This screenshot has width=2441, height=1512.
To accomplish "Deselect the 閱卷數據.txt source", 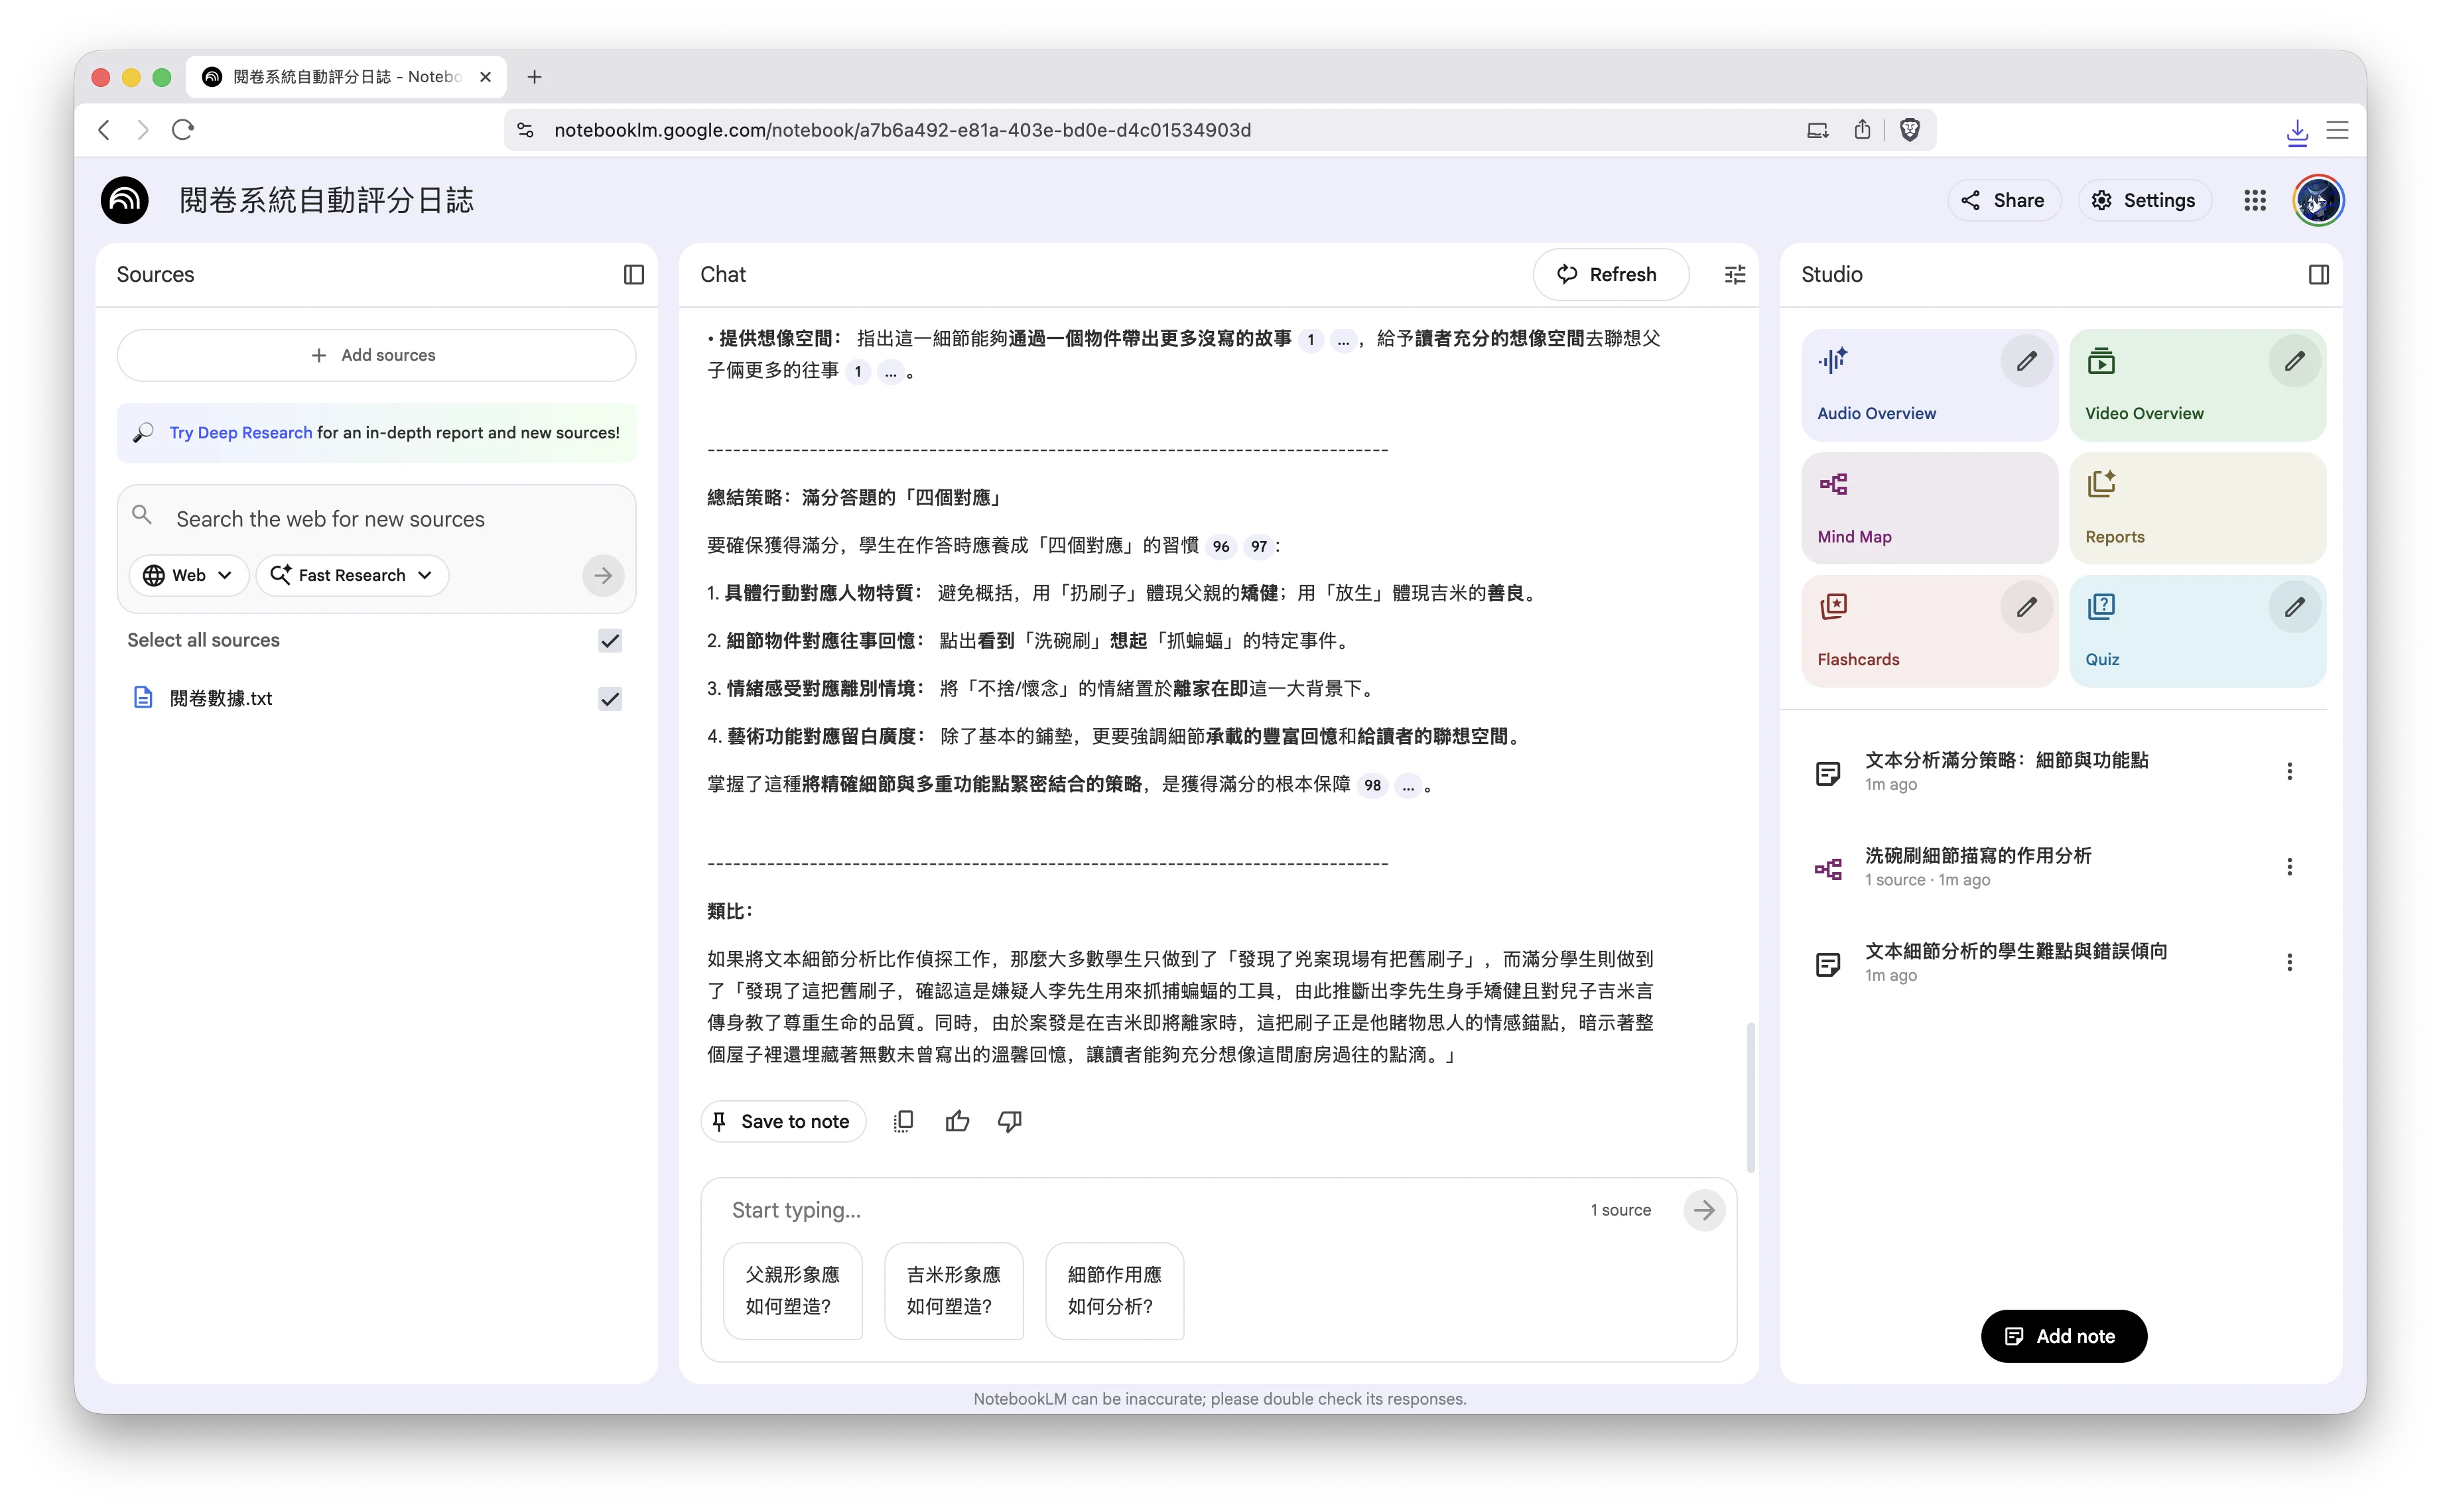I will (610, 699).
